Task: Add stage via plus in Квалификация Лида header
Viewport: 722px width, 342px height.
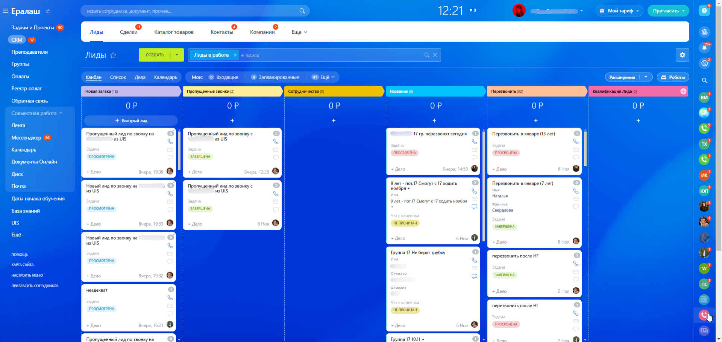Action: [683, 91]
